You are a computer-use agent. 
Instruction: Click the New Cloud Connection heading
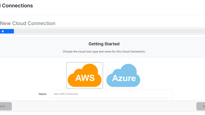click(28, 23)
